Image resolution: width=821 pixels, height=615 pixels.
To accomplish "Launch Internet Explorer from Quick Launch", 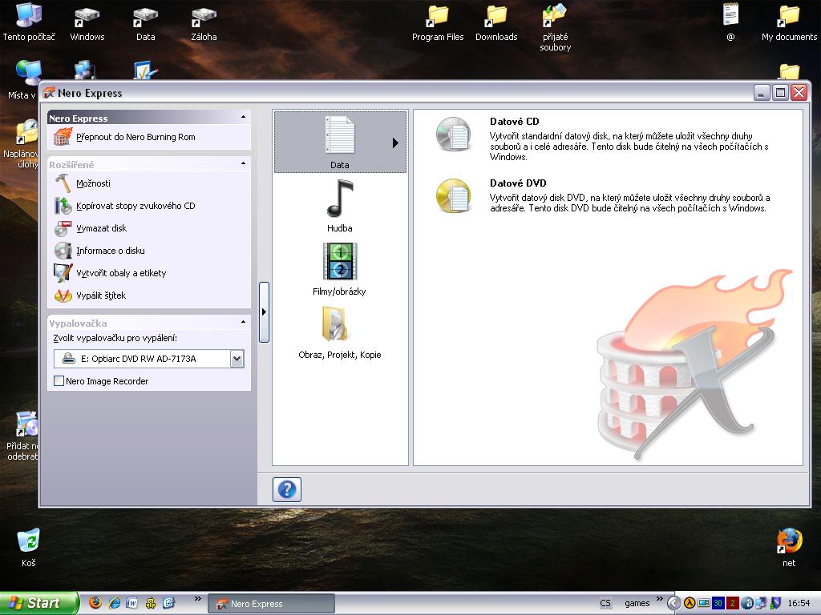I will click(114, 603).
